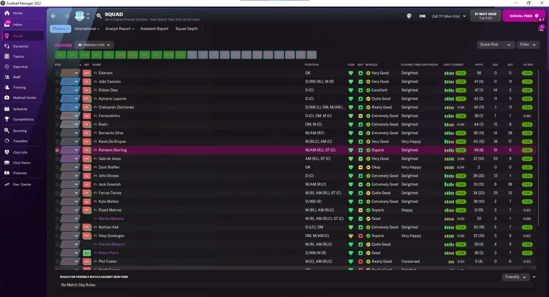The width and height of the screenshot is (549, 297).
Task: Toggle picked checkbox for Zack Steffen
Action: (57, 167)
